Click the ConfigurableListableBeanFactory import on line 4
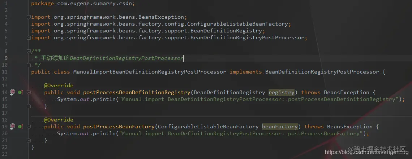412x159 pixels. tap(237, 24)
